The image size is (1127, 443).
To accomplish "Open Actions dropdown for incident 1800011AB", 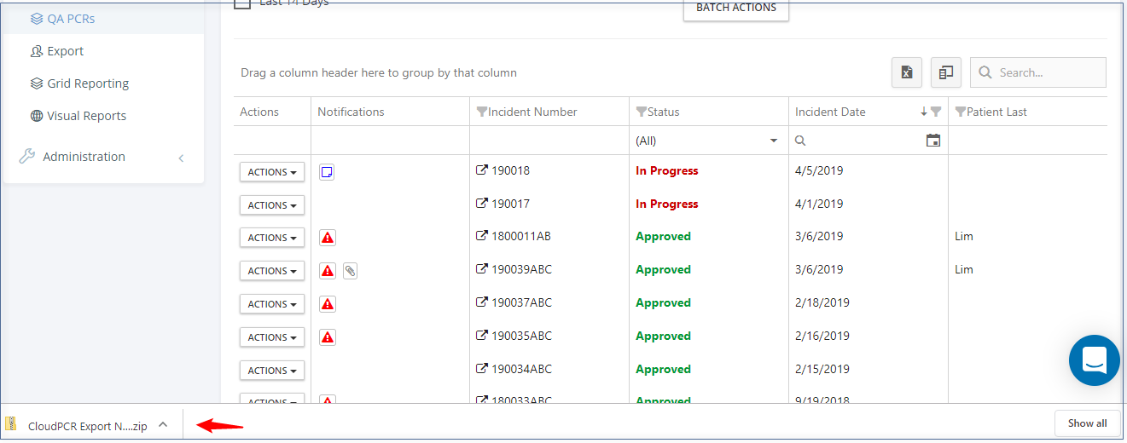I will pyautogui.click(x=272, y=238).
